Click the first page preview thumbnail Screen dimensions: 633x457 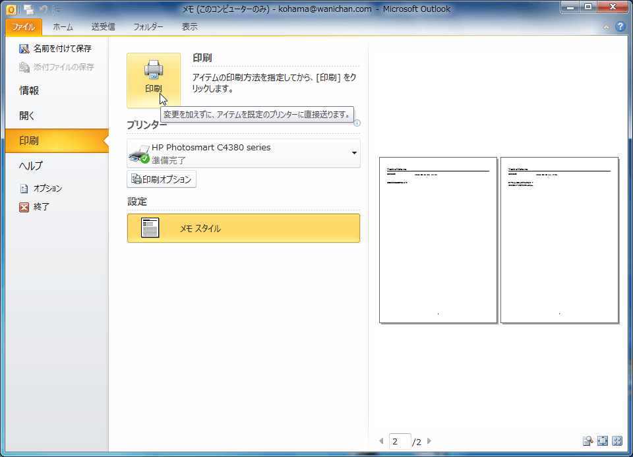pyautogui.click(x=438, y=240)
